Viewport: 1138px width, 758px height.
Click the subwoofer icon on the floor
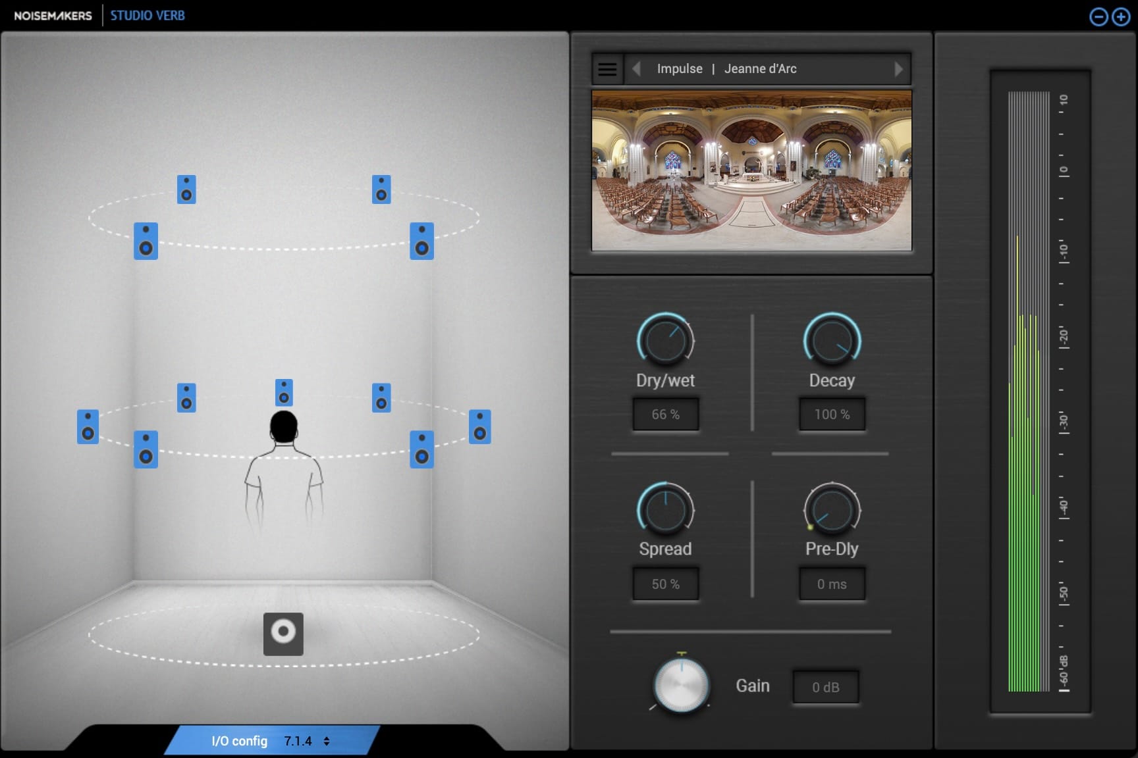click(283, 634)
